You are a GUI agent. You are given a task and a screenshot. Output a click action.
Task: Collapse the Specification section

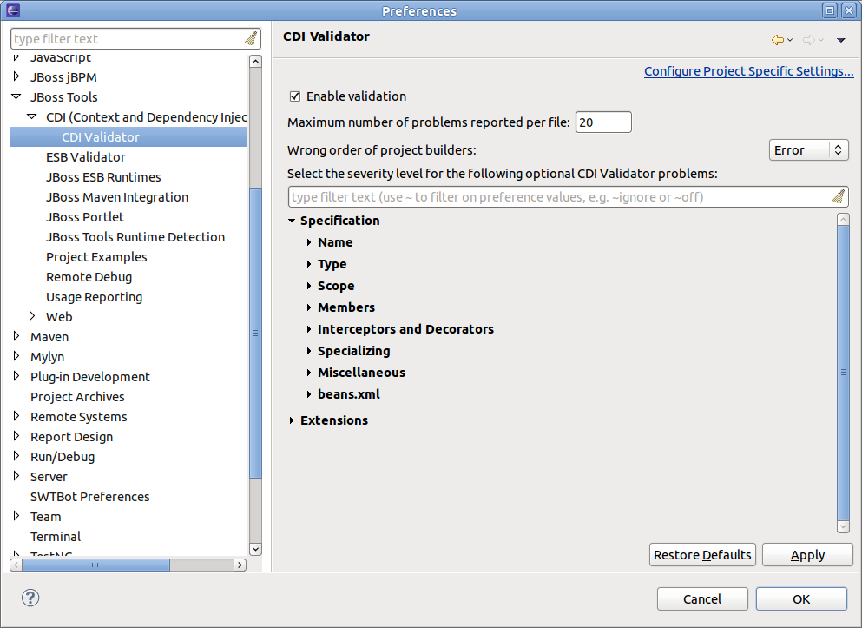click(x=292, y=221)
